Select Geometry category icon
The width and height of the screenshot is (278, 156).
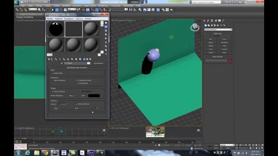[x=205, y=25]
